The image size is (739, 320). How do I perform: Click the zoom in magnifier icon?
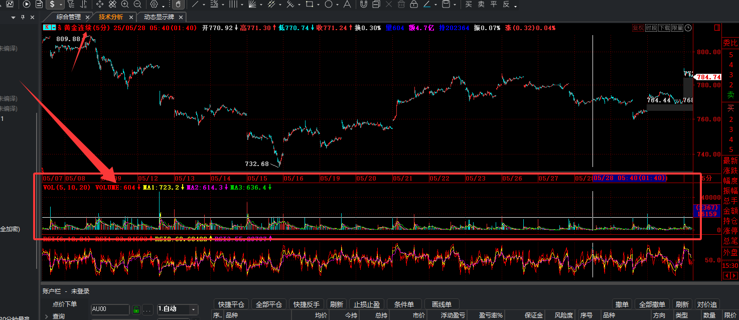[x=125, y=4]
